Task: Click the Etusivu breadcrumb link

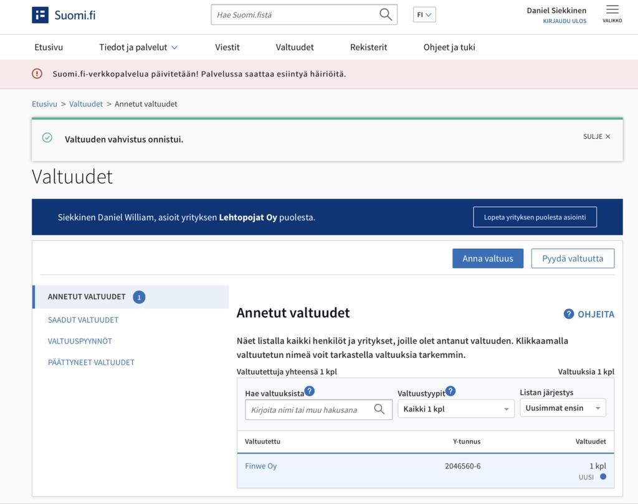Action: click(44, 104)
